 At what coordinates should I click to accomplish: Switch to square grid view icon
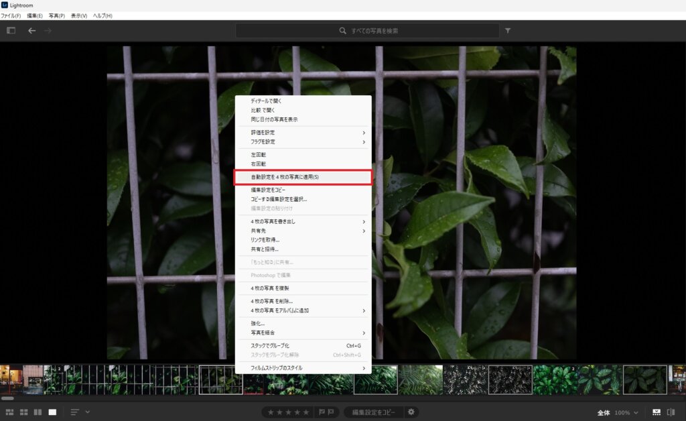pos(24,412)
